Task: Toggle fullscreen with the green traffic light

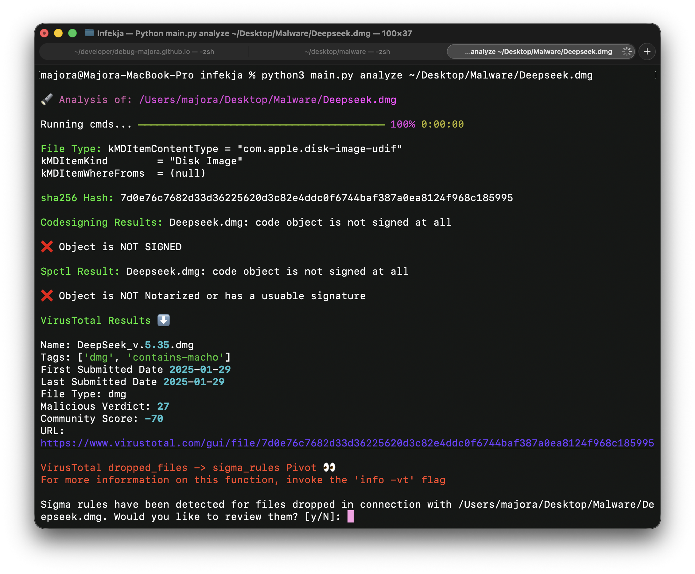Action: coord(72,33)
